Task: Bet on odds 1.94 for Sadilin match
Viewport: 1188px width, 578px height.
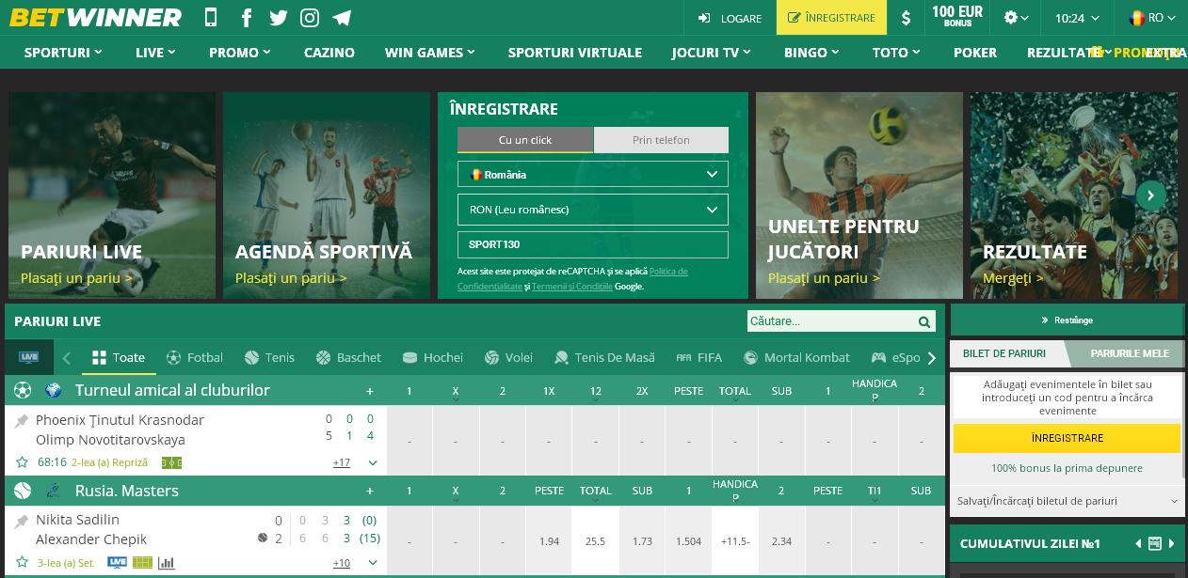Action: tap(550, 541)
